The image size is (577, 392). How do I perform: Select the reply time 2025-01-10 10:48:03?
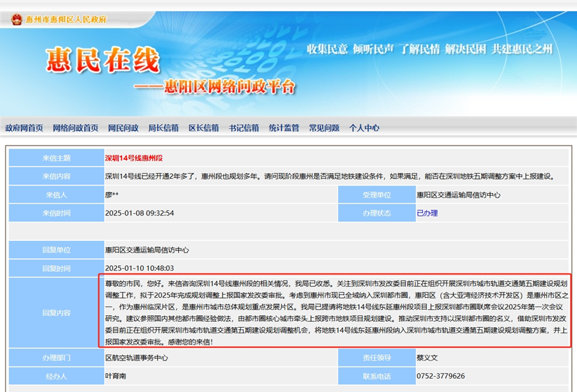coord(139,268)
